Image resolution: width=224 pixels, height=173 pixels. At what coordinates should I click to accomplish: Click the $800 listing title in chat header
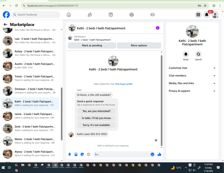point(92,40)
